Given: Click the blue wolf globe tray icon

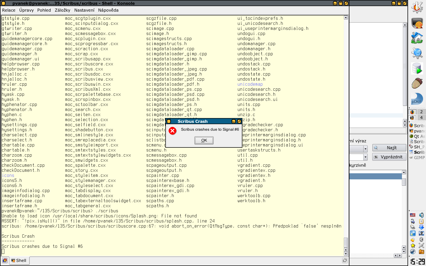Looking at the screenshot, I should 413,252.
